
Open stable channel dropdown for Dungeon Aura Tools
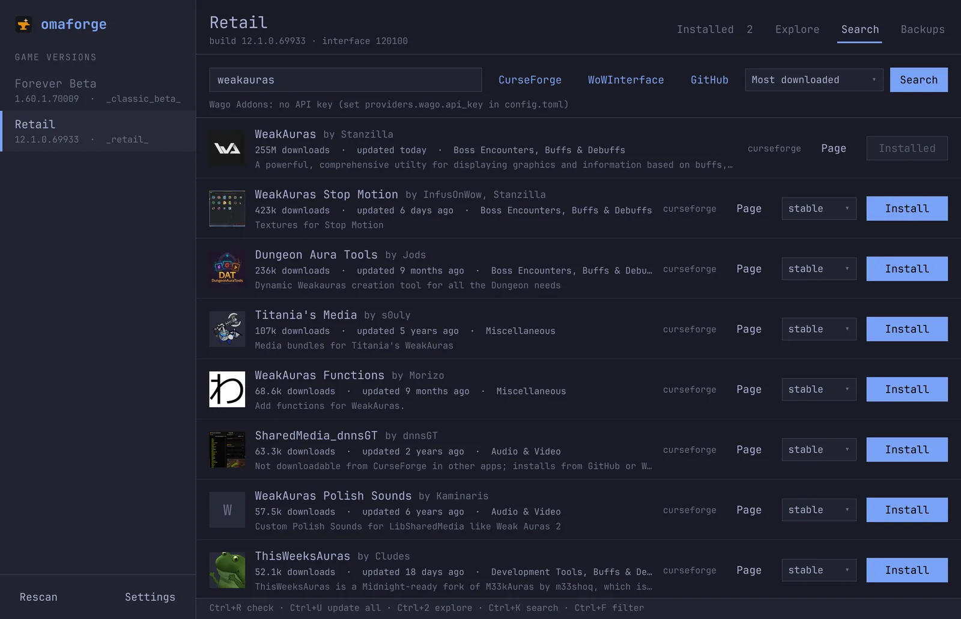pos(819,268)
